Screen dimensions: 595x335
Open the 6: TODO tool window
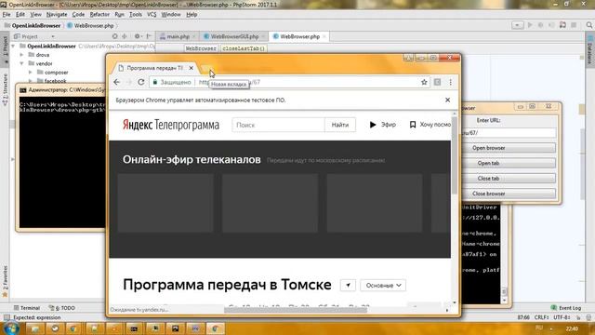(62, 308)
